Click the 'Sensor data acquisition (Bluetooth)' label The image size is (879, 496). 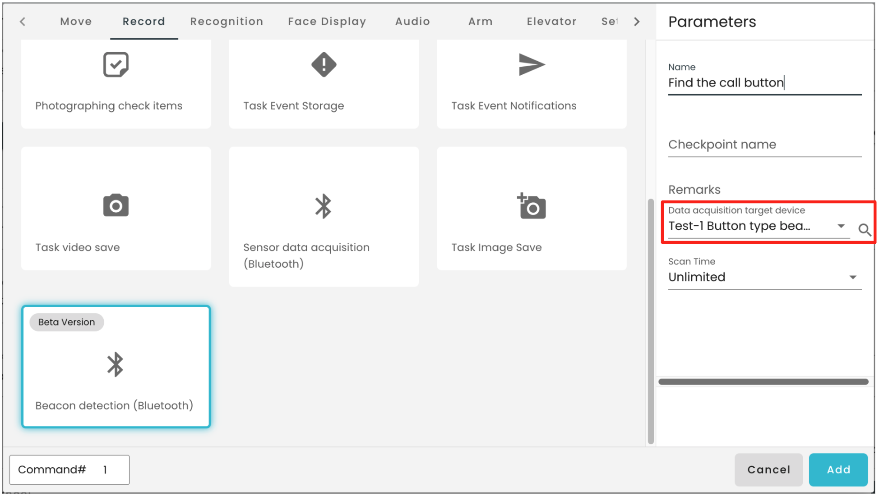point(306,255)
